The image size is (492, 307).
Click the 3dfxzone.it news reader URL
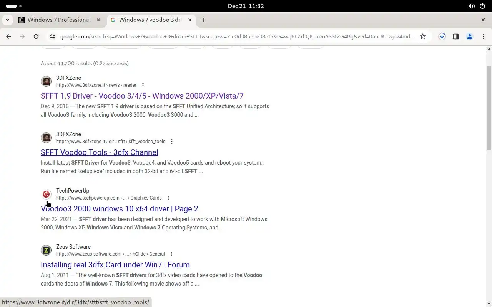(x=96, y=85)
